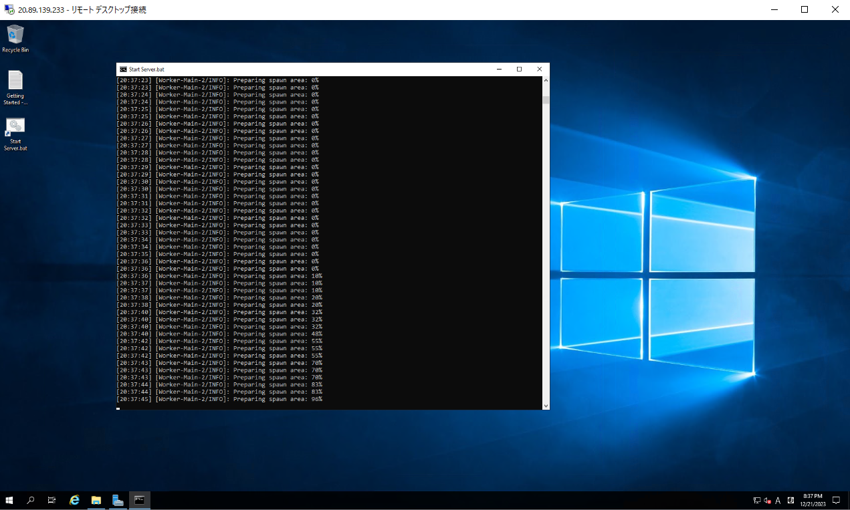Click the network status tray icon
Screen dimensions: 850x510
[x=756, y=500]
